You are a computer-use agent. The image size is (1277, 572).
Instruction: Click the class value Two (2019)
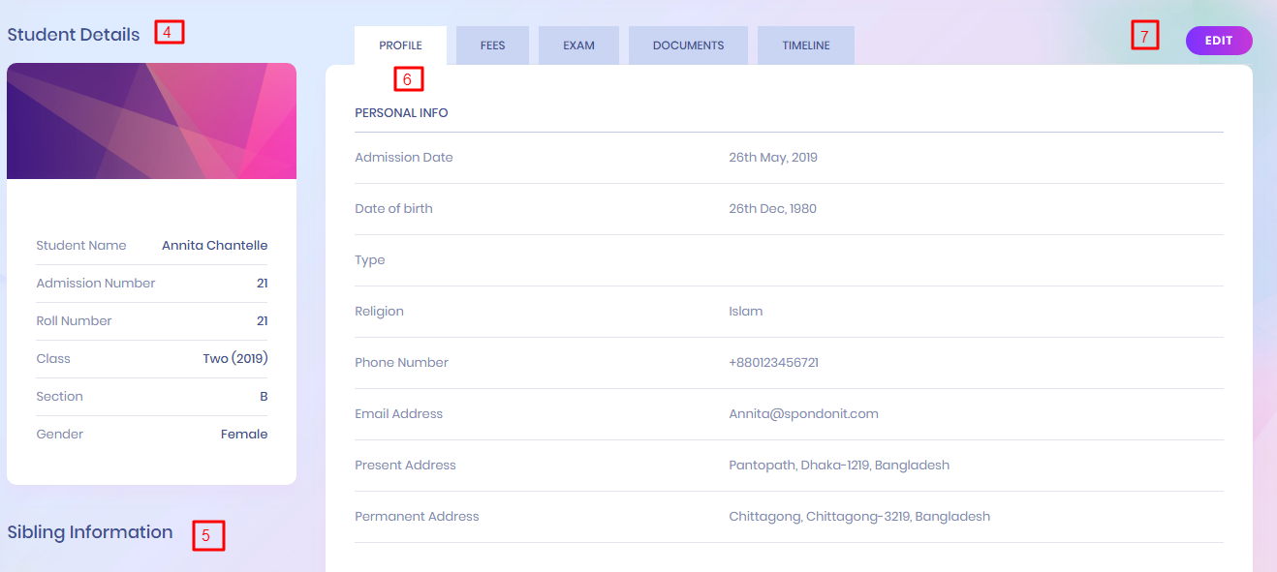click(x=234, y=358)
